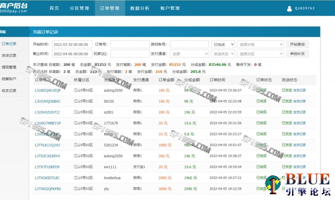Viewport: 335px width, 200px height.
Task: Expand the 发送状态 dropdown
Action: 223,54
